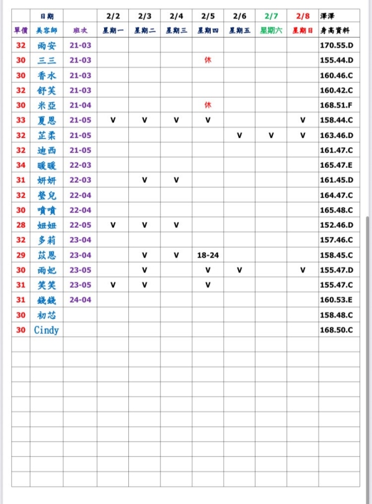Click 芷柔's check mark under 2/7

(x=270, y=135)
